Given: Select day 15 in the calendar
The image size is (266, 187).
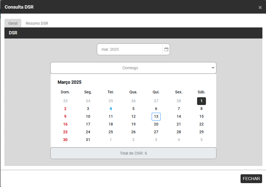Looking at the screenshot, I should click(201, 117).
